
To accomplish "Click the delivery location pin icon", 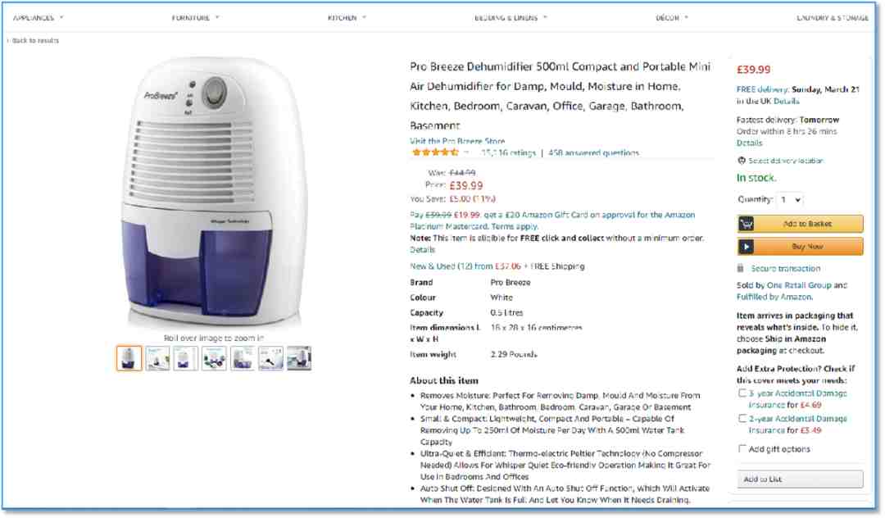I will pos(742,161).
